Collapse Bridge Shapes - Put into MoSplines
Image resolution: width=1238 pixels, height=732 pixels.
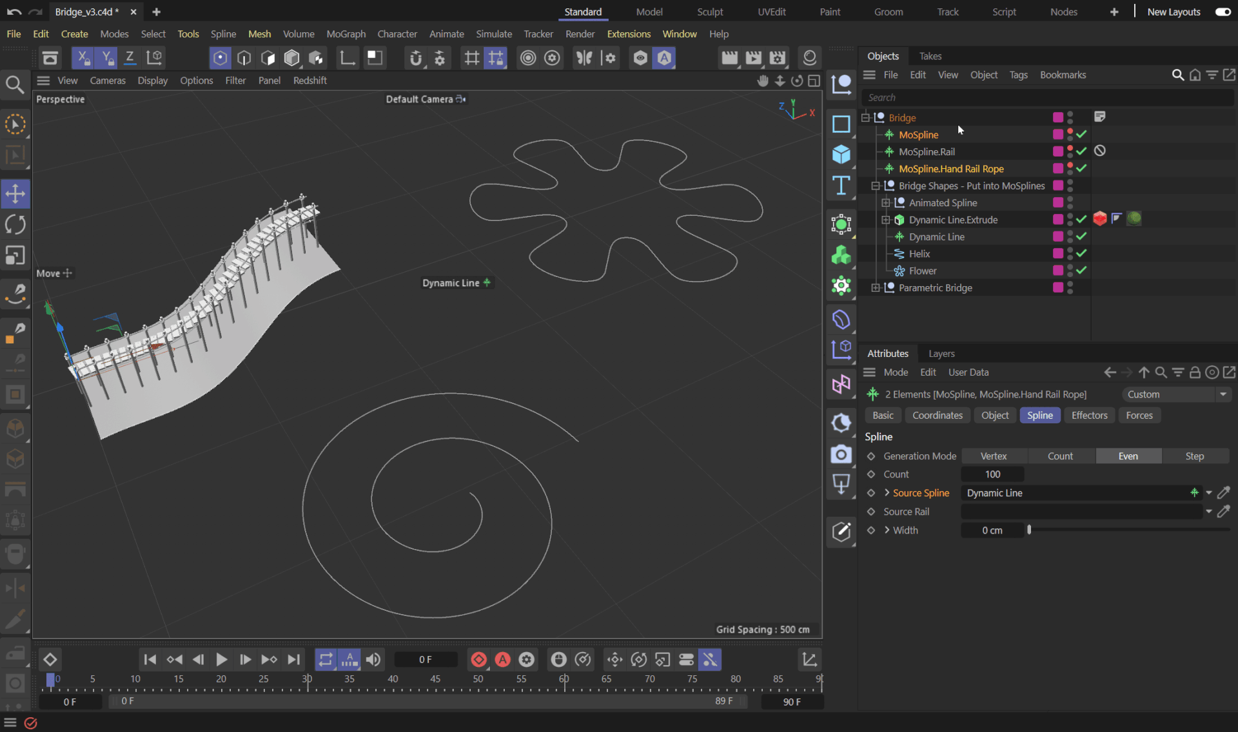tap(876, 186)
